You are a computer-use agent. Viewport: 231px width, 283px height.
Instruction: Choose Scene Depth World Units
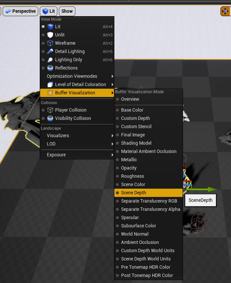pyautogui.click(x=148, y=259)
